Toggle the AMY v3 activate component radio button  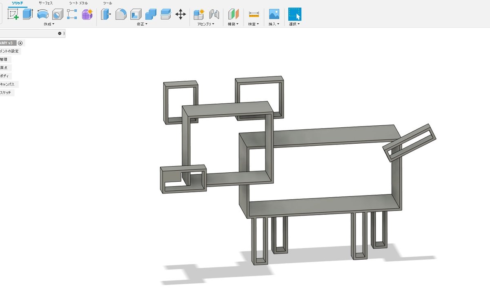click(x=20, y=43)
